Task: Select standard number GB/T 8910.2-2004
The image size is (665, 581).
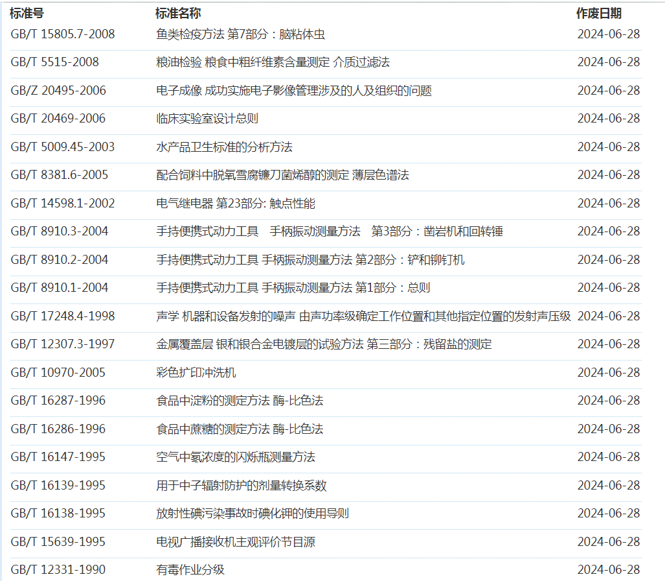Action: (60, 260)
